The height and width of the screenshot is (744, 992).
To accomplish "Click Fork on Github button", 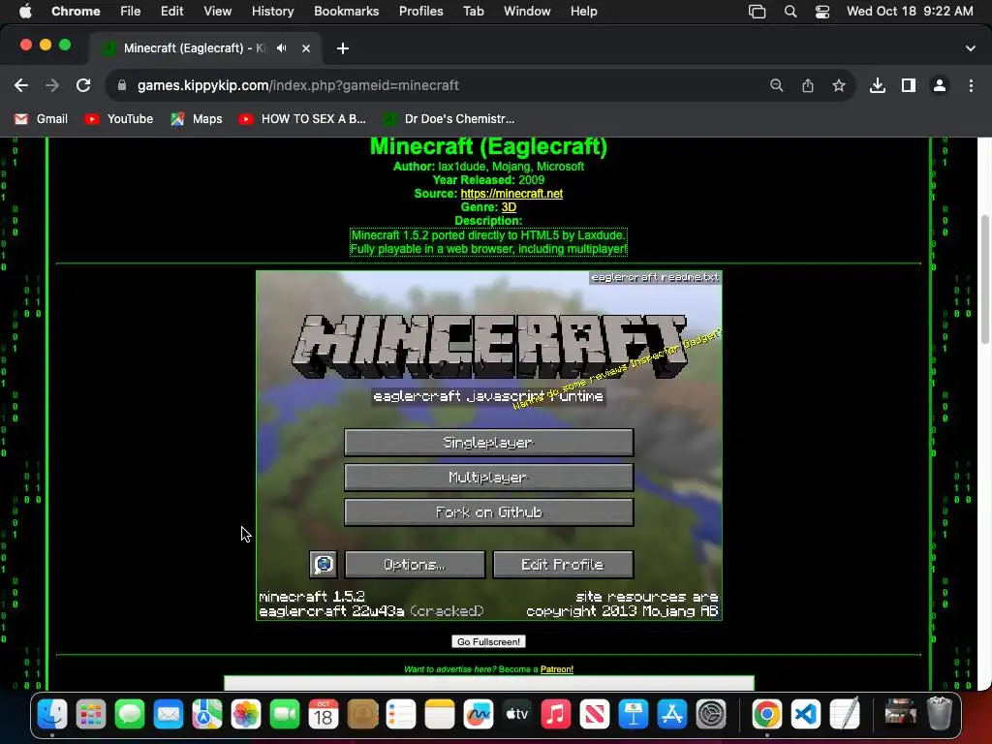I will (x=488, y=511).
